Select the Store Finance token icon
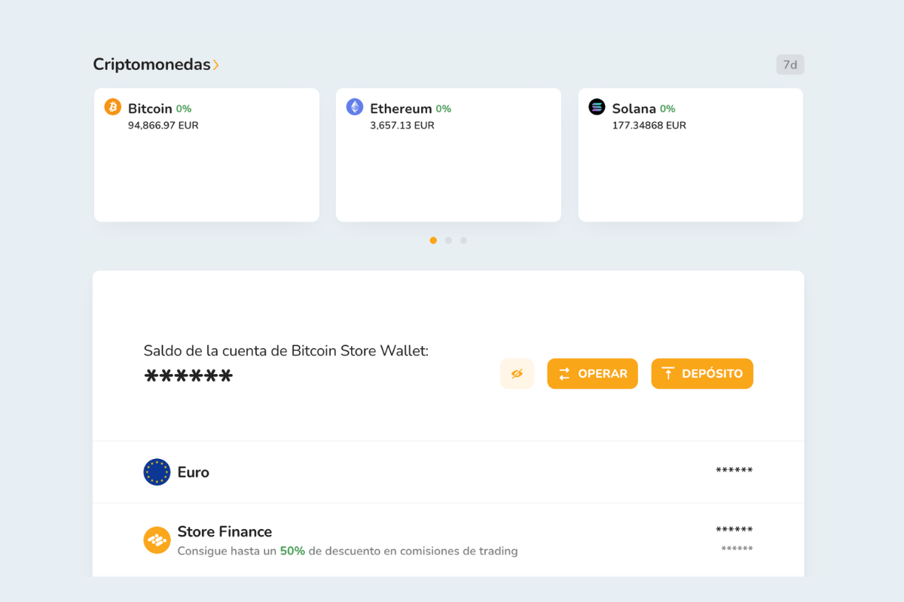This screenshot has width=904, height=602. (157, 540)
